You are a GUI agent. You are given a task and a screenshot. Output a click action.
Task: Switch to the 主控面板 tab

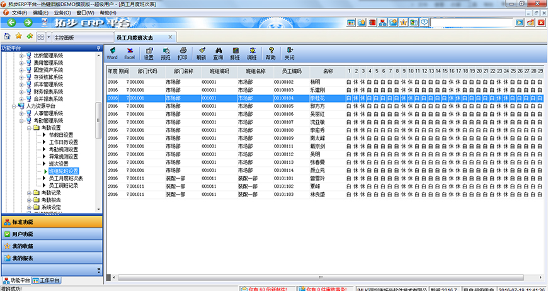click(64, 37)
